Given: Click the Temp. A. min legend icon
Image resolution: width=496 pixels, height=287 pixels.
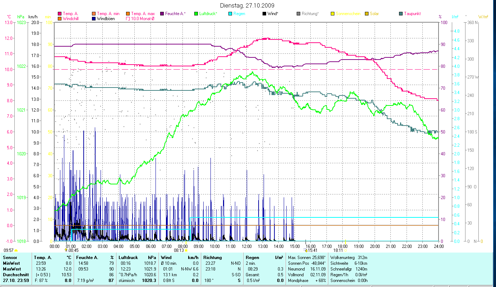Looking at the screenshot, I should (x=94, y=14).
